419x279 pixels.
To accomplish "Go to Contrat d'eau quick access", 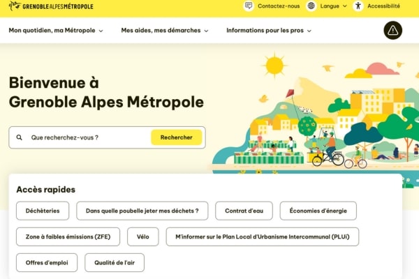I will pyautogui.click(x=244, y=211).
